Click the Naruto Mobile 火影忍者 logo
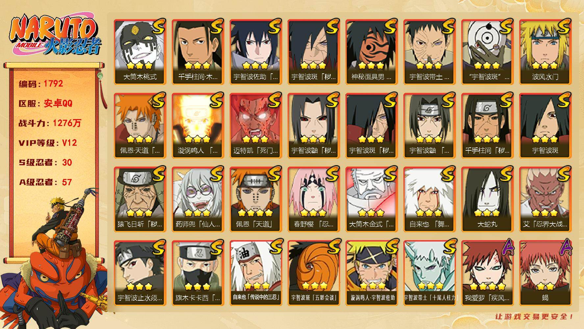This screenshot has width=584, height=329. coord(54,36)
